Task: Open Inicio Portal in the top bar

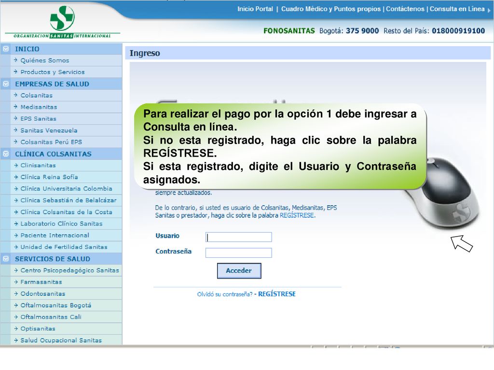Action: click(x=255, y=9)
